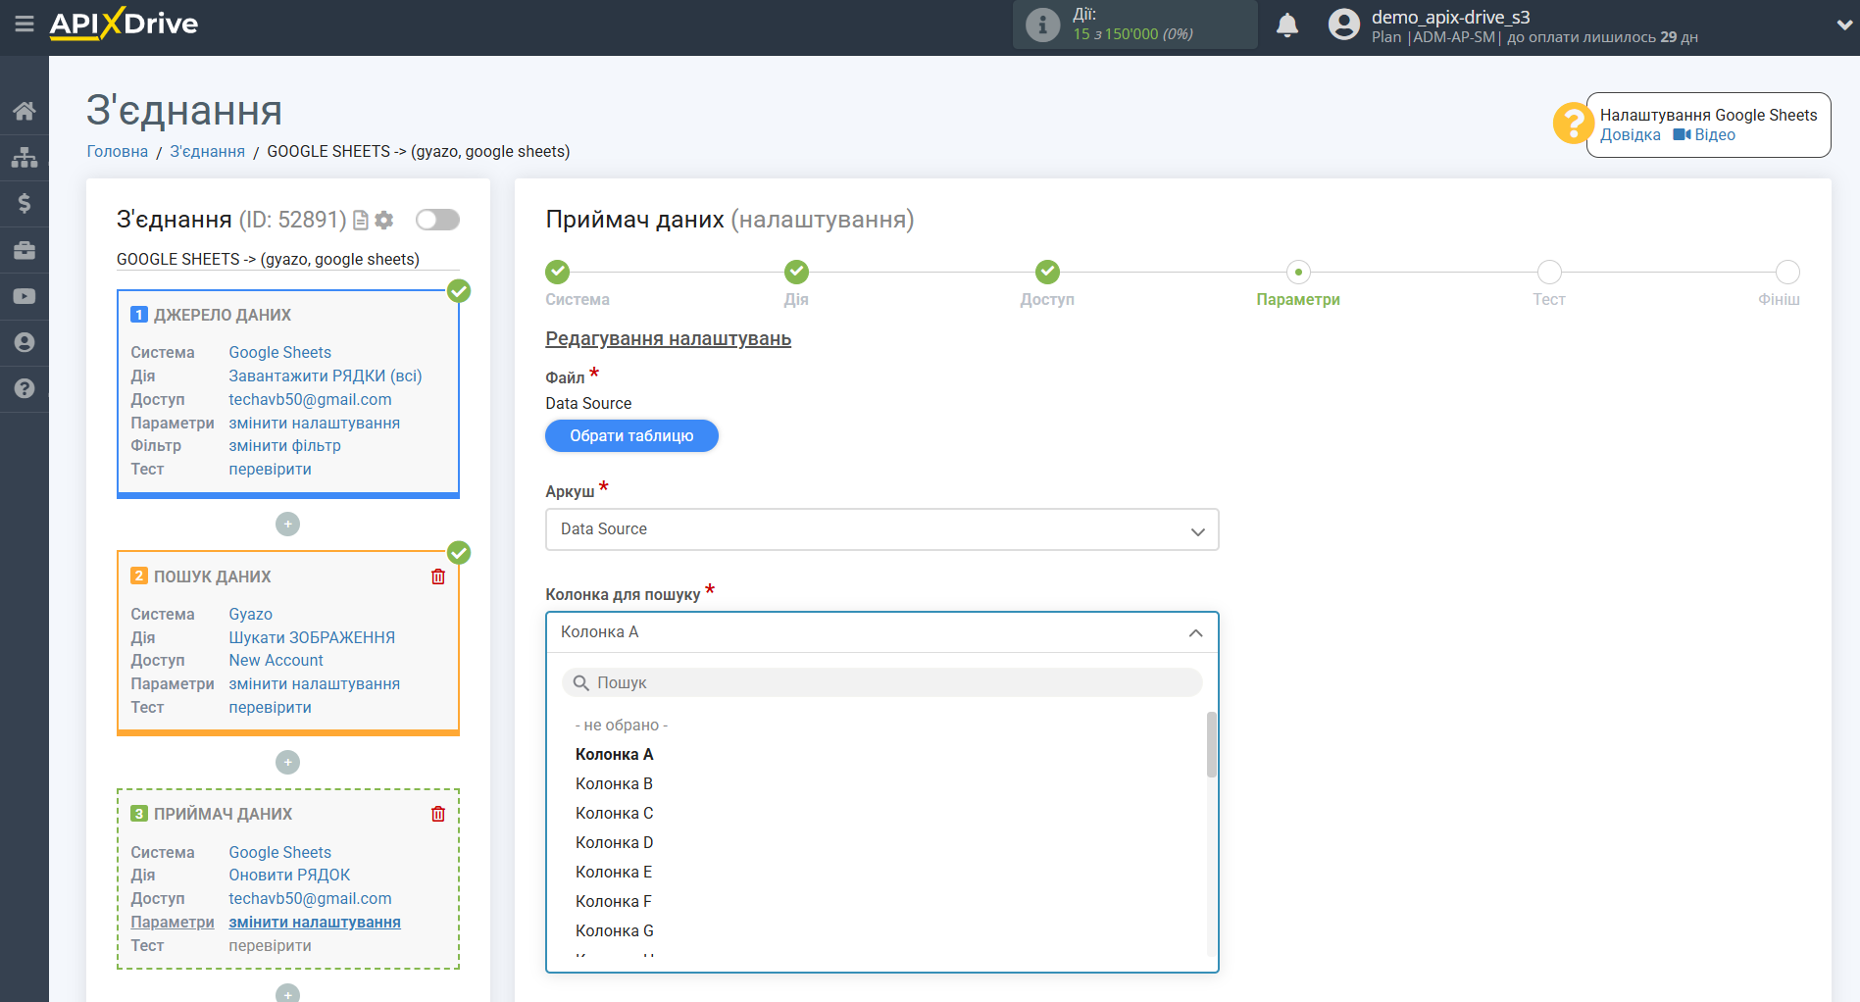
Task: Select Колонка C from the list
Action: point(614,813)
